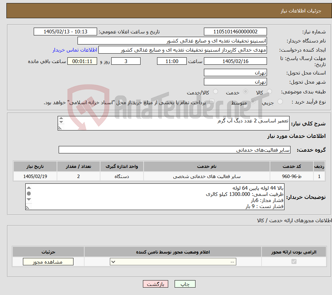This screenshot has height=295, width=332.
Task: Click الزامی بودن ارائه مجوز header
Action: 294,252
